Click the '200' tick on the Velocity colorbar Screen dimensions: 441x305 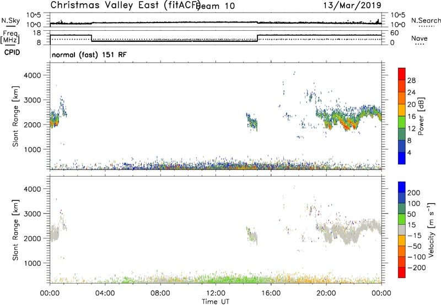(x=414, y=193)
